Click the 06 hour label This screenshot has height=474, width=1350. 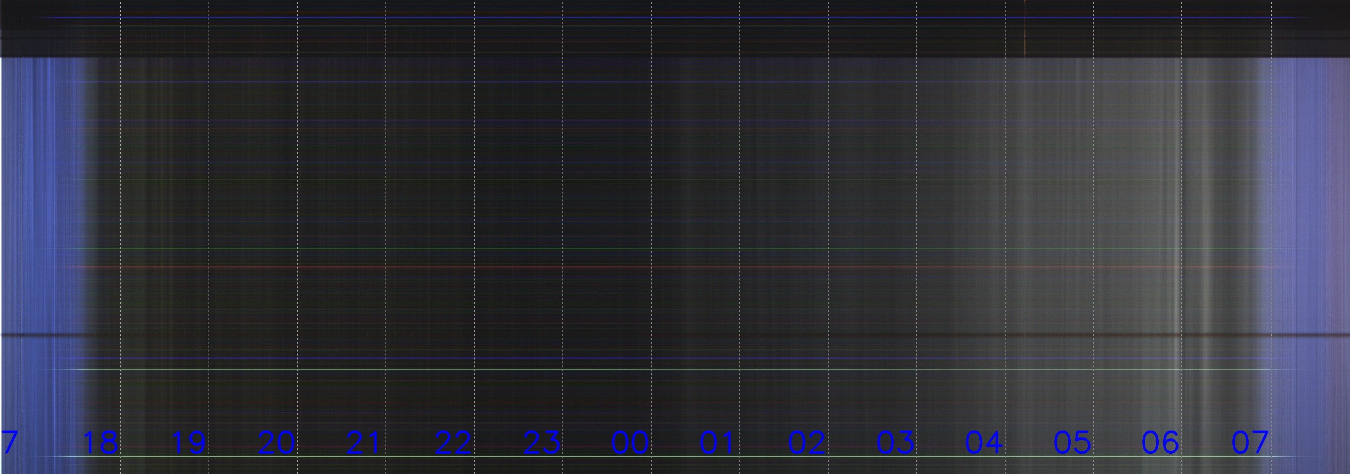coord(1160,442)
